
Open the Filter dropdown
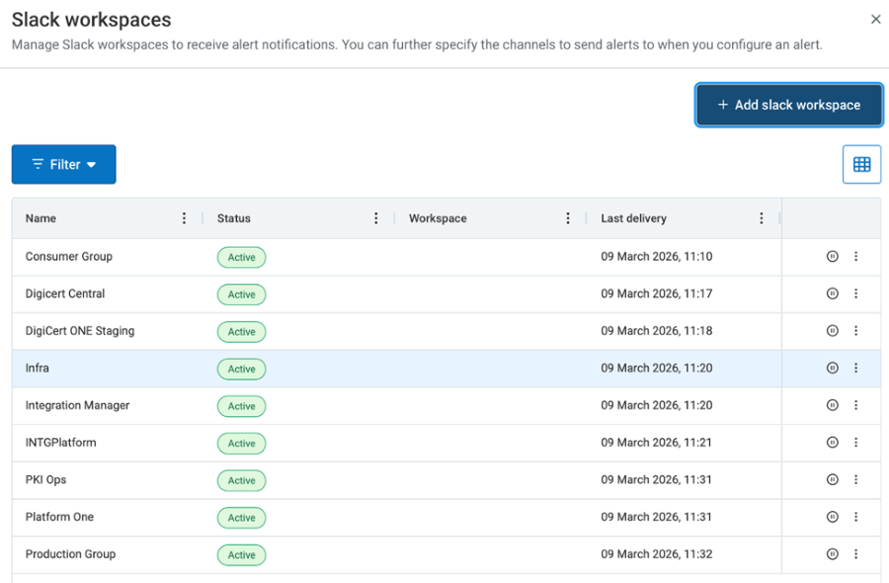click(64, 165)
